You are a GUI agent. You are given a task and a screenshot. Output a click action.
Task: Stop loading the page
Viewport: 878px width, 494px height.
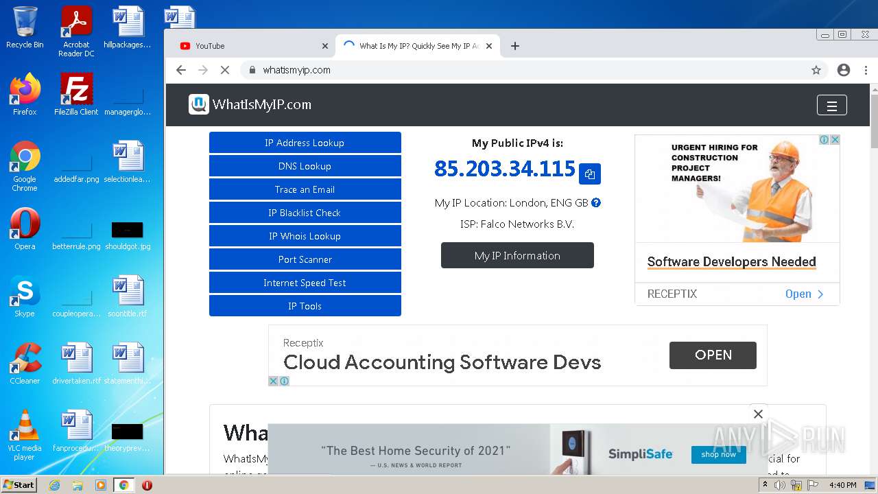[224, 70]
